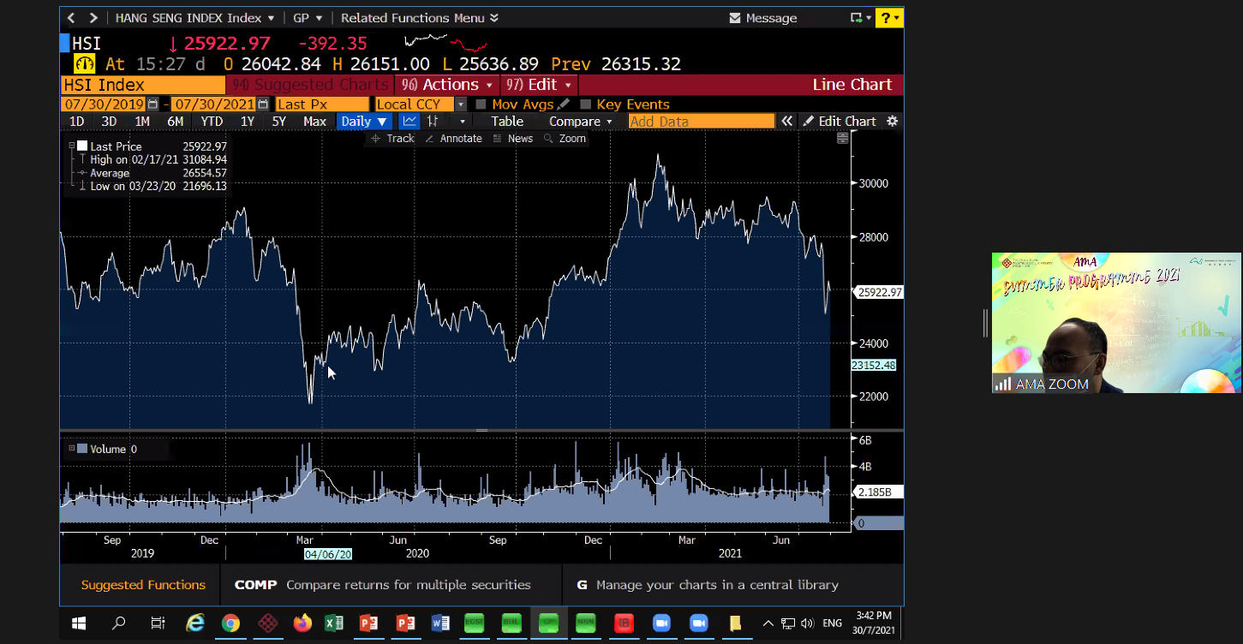Select the 5Y time range
The image size is (1243, 644).
278,122
